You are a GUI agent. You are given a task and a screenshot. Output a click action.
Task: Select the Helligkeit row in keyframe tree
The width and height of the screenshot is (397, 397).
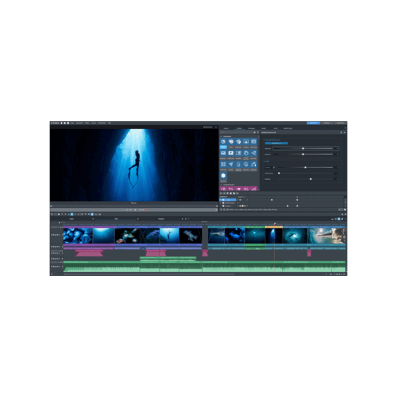click(x=228, y=206)
